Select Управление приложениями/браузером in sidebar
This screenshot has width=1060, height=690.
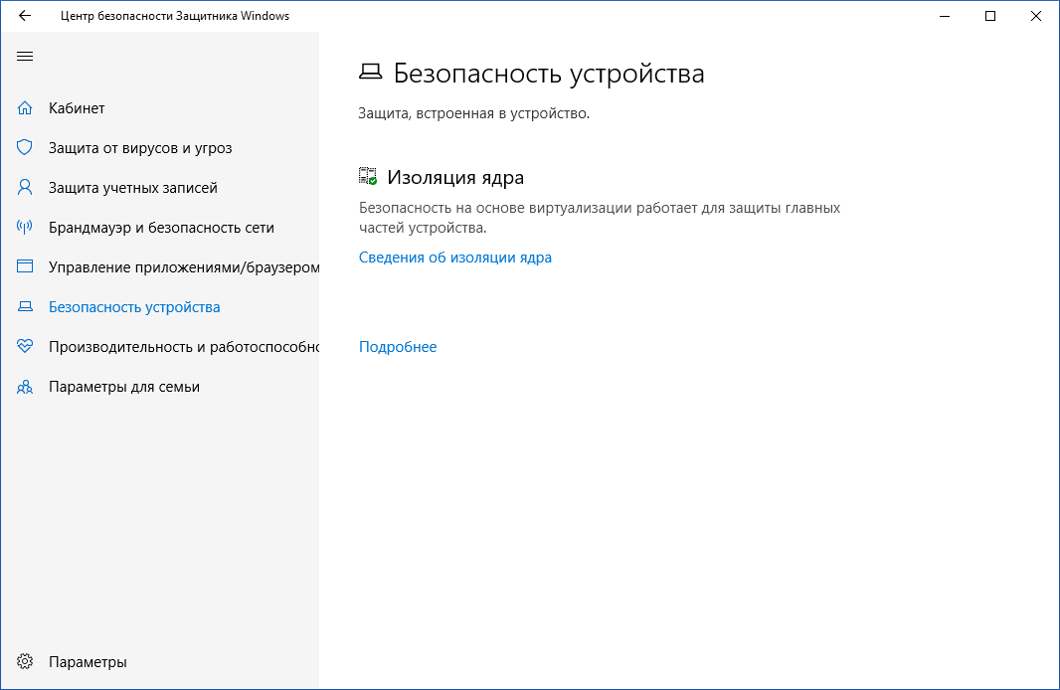[x=159, y=266]
